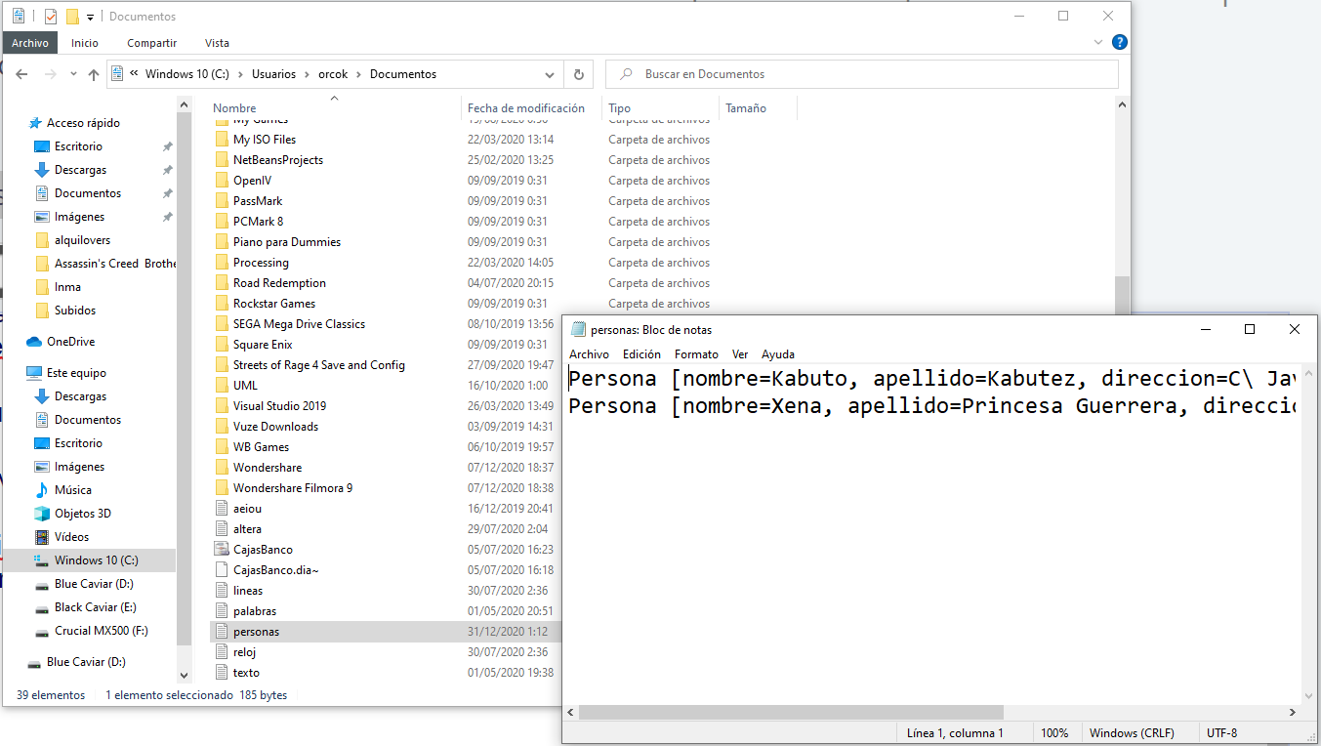Open Archivo menu in Bloc de notas
1321x746 pixels.
589,354
